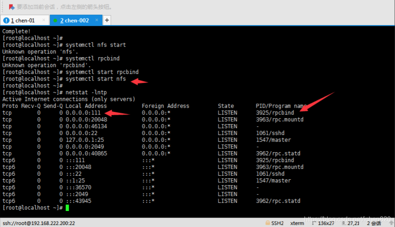Click the ::1:25 tcp6 local address
395x227 pixels.
tap(75, 181)
